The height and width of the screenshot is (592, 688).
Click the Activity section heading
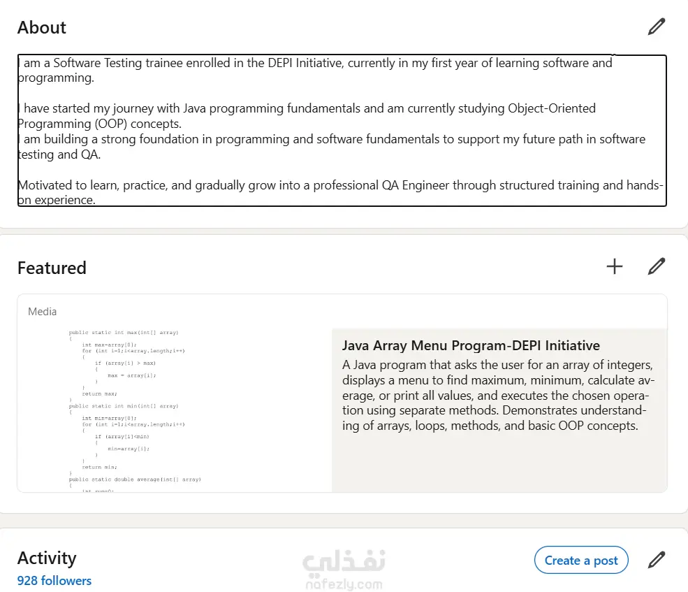(47, 558)
